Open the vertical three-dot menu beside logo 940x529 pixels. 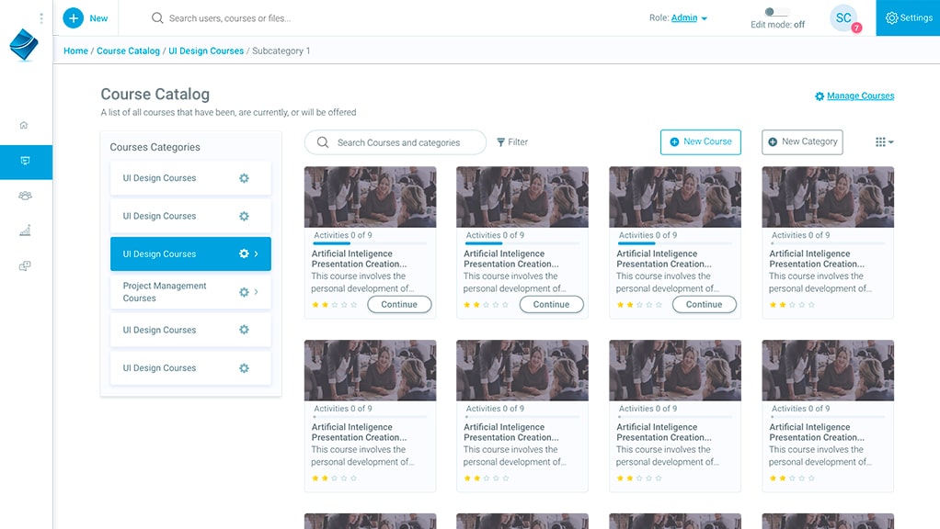tap(41, 18)
